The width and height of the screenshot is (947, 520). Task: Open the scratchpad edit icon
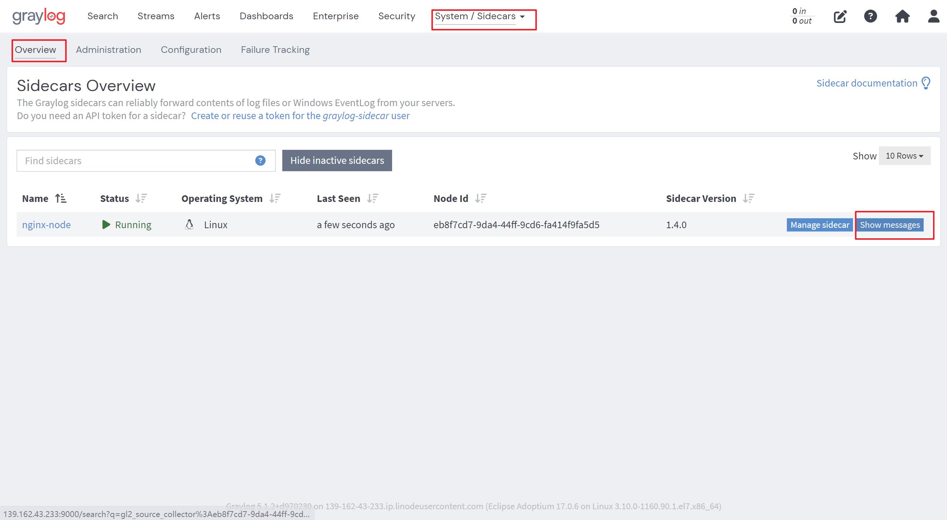840,17
